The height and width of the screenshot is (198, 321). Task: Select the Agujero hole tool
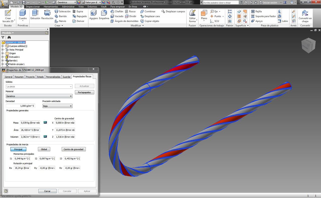click(94, 15)
